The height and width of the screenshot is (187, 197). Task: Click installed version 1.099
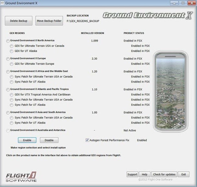point(94,41)
